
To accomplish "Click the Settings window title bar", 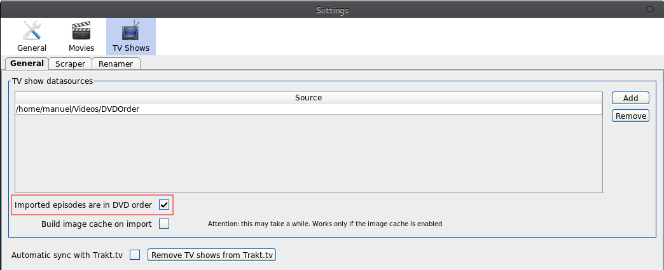I will [332, 10].
